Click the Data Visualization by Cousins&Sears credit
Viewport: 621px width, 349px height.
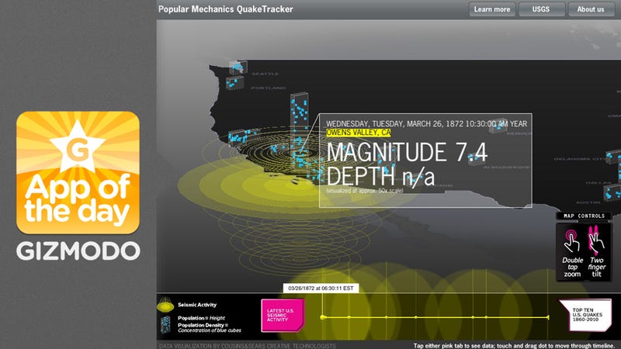[x=248, y=346]
